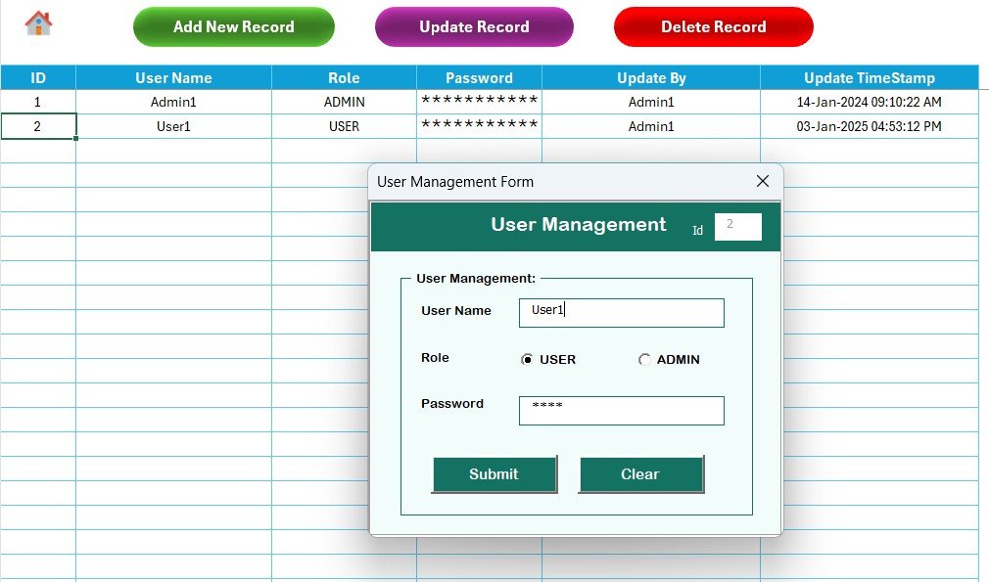Click the Delete Record button
The image size is (989, 582).
click(x=713, y=26)
